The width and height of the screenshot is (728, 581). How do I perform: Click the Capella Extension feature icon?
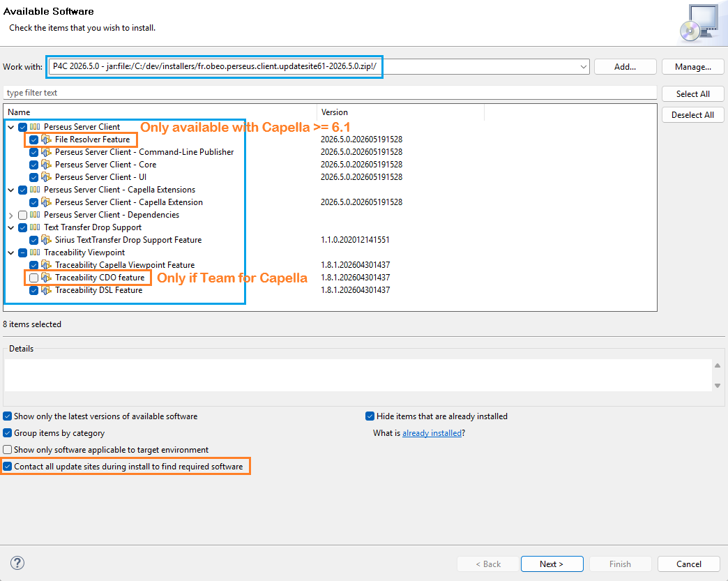(46, 202)
